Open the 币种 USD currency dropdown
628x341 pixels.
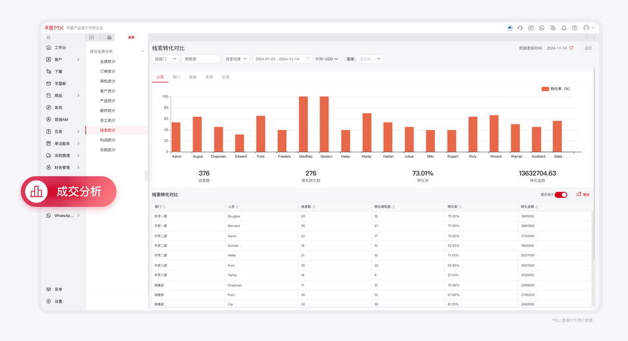coord(327,59)
